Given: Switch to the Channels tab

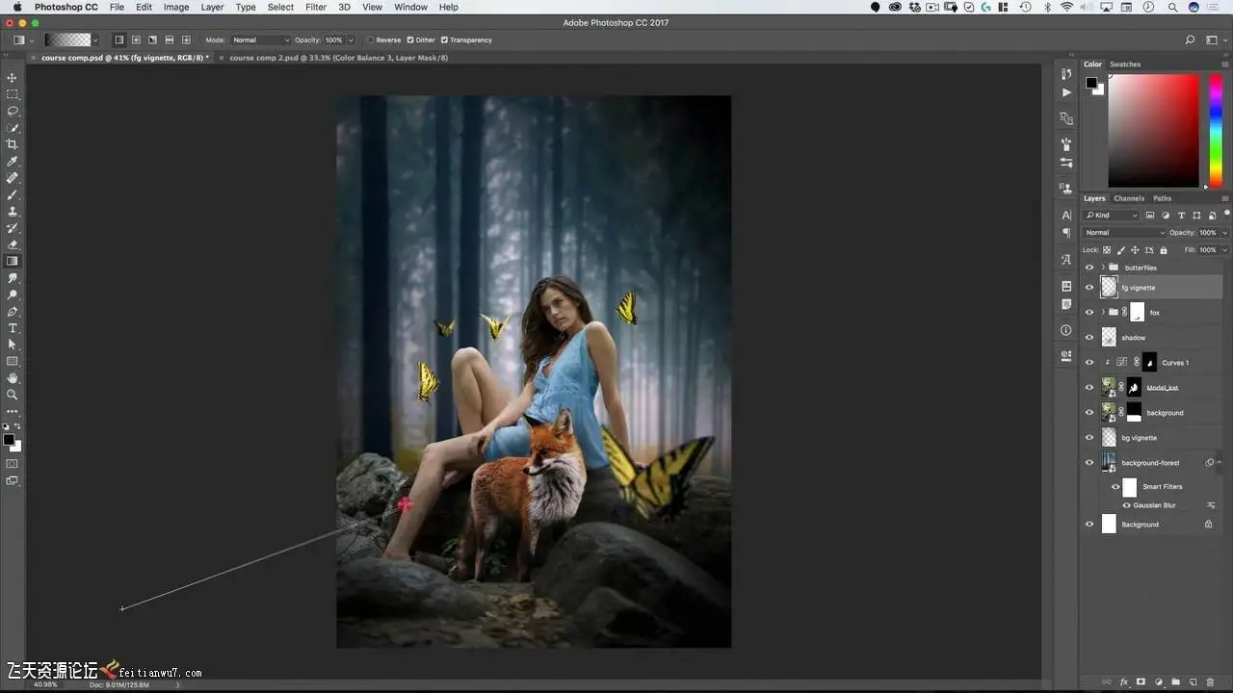Looking at the screenshot, I should click(1129, 198).
